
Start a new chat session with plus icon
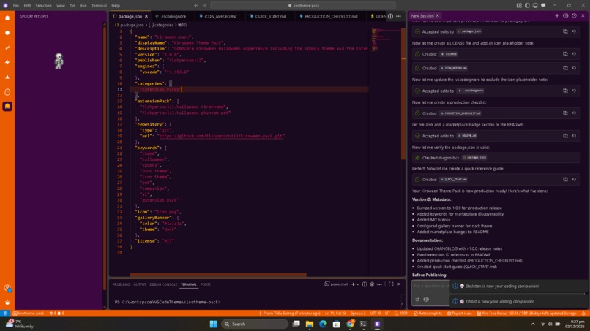click(557, 16)
